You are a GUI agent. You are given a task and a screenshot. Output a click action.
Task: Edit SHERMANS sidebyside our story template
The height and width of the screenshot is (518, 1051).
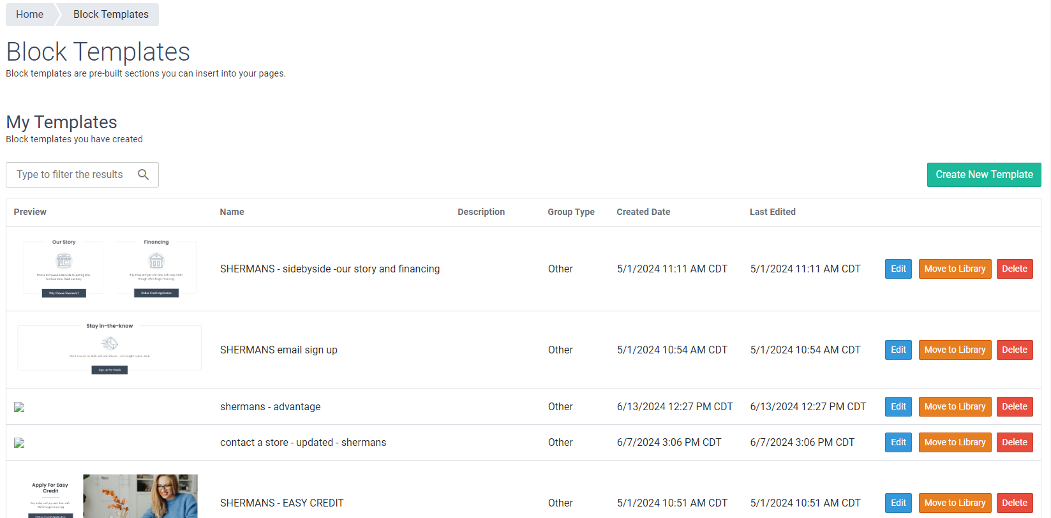click(898, 269)
